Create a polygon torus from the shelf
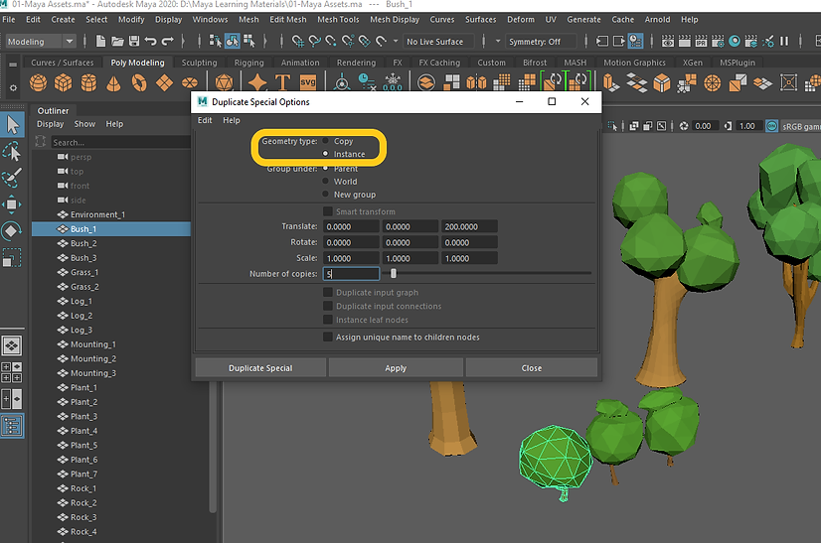The image size is (821, 543). coord(139,82)
